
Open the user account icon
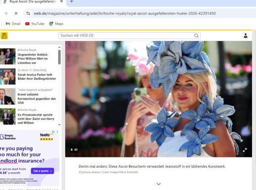tap(246, 36)
